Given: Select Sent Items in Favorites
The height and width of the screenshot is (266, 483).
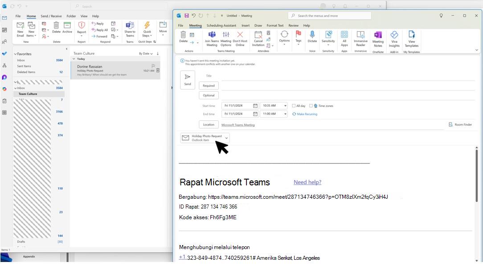Looking at the screenshot, I should click(24, 66).
